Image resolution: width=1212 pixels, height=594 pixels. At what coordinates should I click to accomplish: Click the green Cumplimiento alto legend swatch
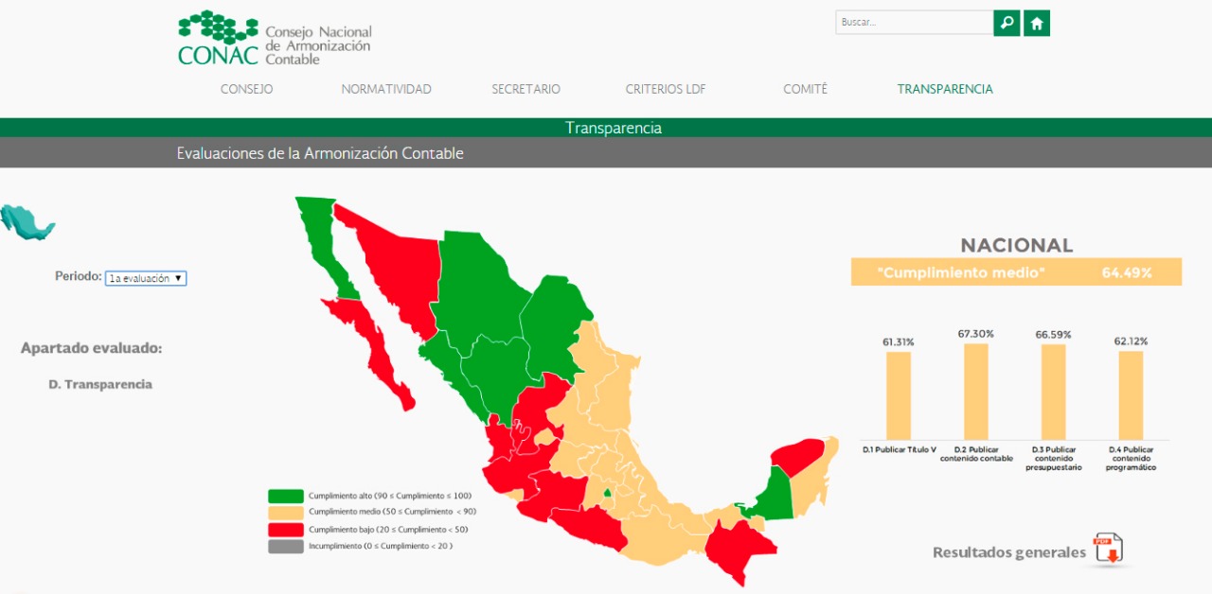tap(286, 496)
